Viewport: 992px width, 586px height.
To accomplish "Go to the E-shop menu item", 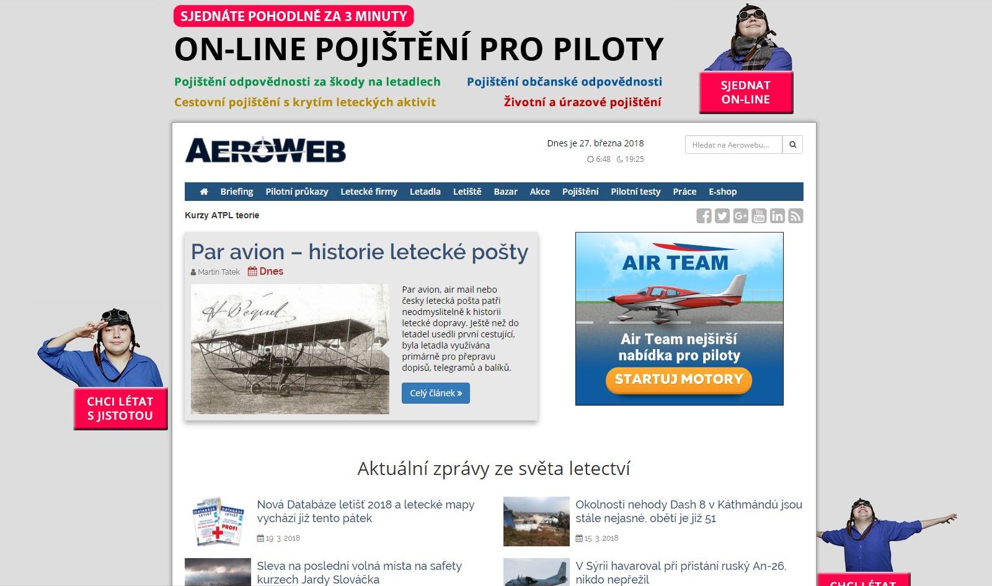I will 723,192.
